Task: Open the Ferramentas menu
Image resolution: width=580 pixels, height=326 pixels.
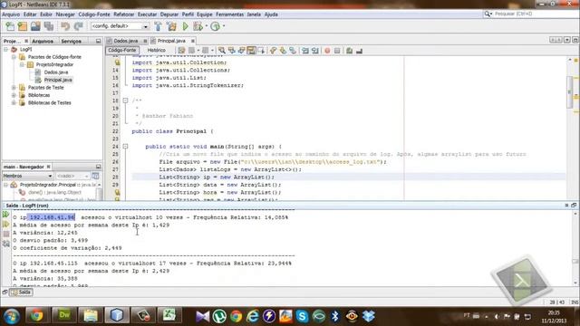Action: [229, 14]
